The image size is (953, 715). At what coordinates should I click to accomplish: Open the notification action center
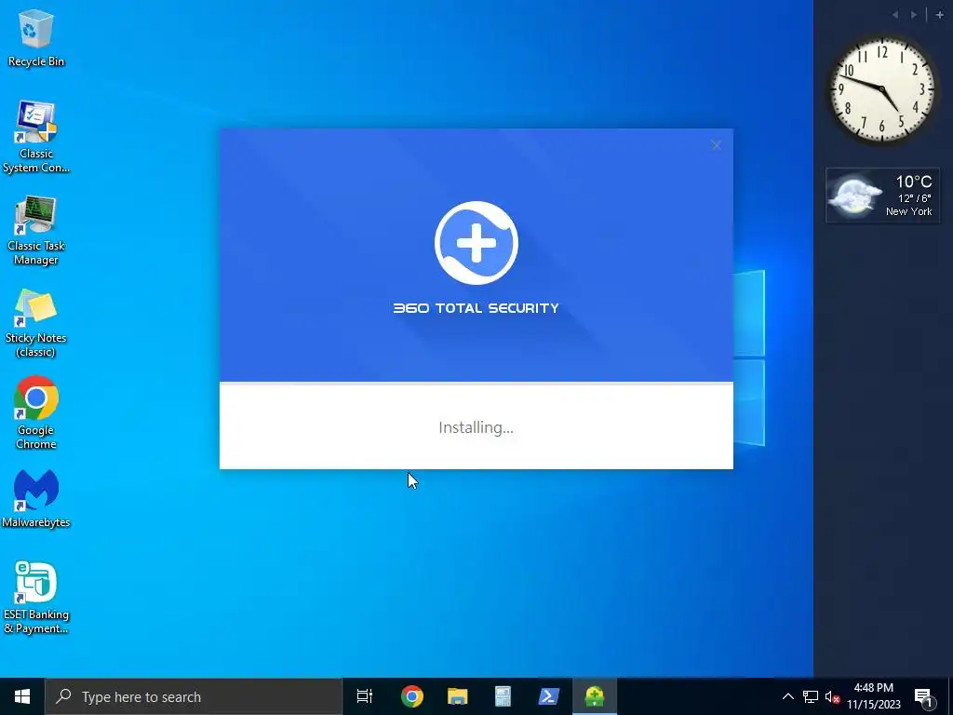(x=923, y=696)
